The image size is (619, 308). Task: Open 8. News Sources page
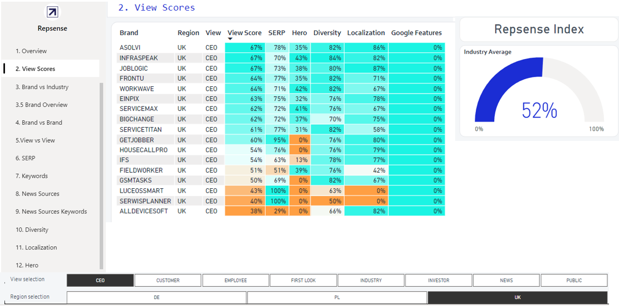click(37, 194)
